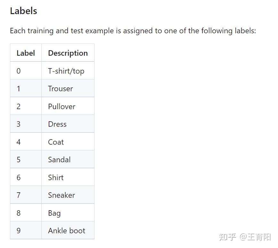Image resolution: width=278 pixels, height=248 pixels.
Task: Select the Pullover table cell
Action: [x=62, y=106]
